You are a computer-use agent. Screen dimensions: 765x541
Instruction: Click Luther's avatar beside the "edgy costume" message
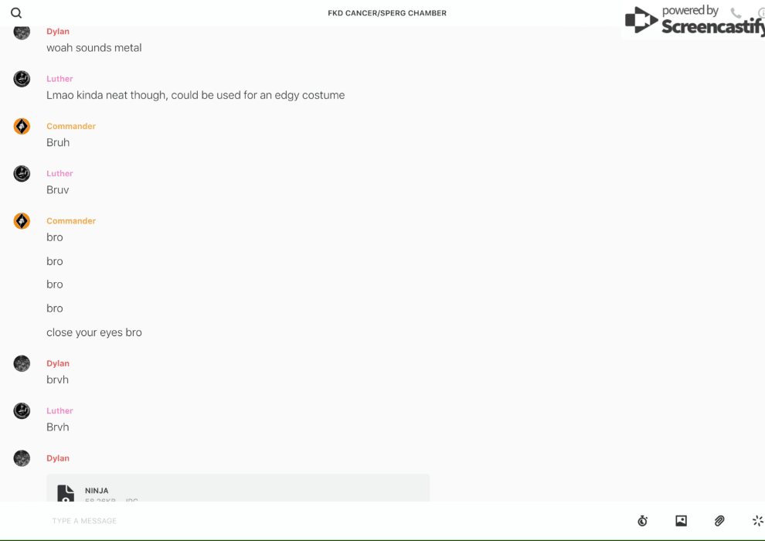22,79
